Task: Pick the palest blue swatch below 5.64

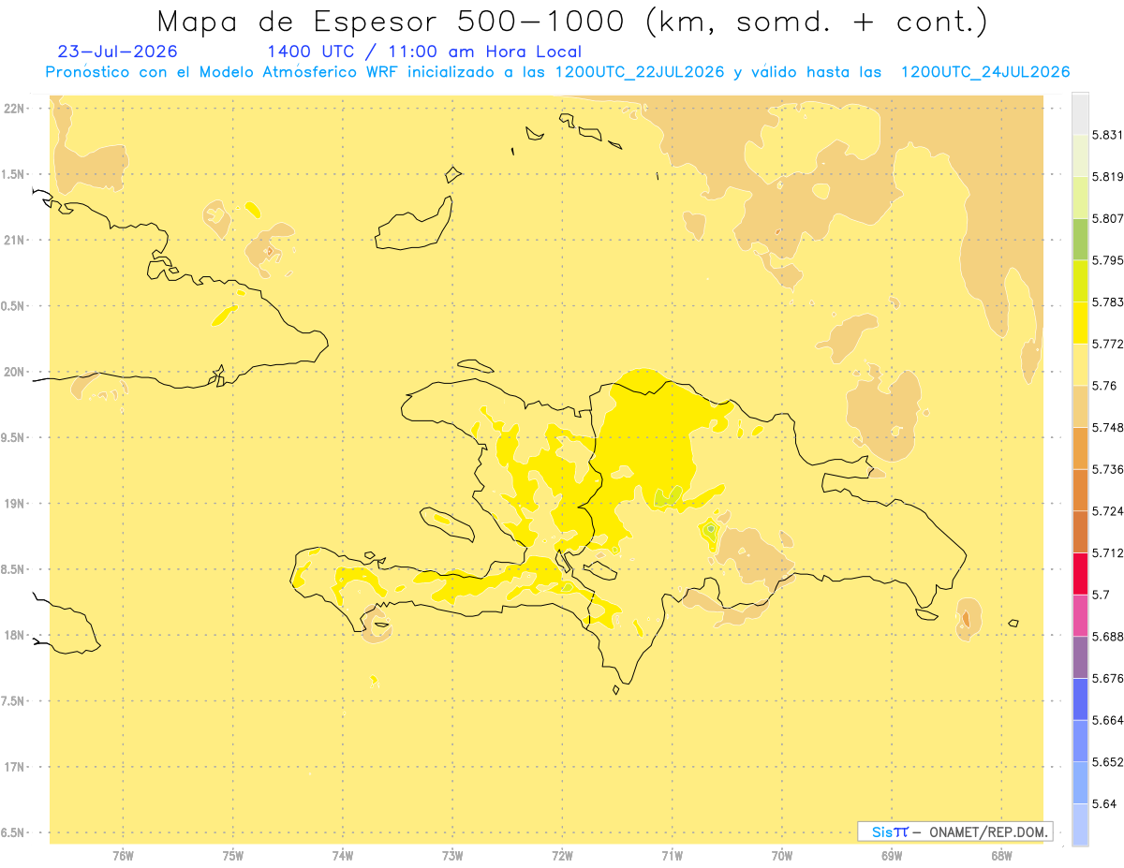Action: [x=1080, y=825]
